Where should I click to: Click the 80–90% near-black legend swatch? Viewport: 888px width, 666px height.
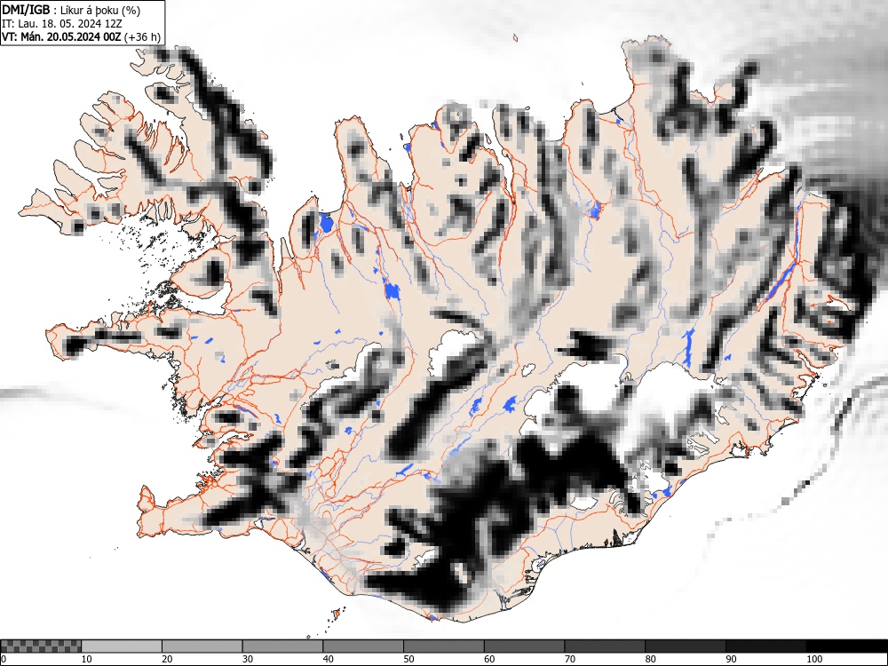[685, 646]
